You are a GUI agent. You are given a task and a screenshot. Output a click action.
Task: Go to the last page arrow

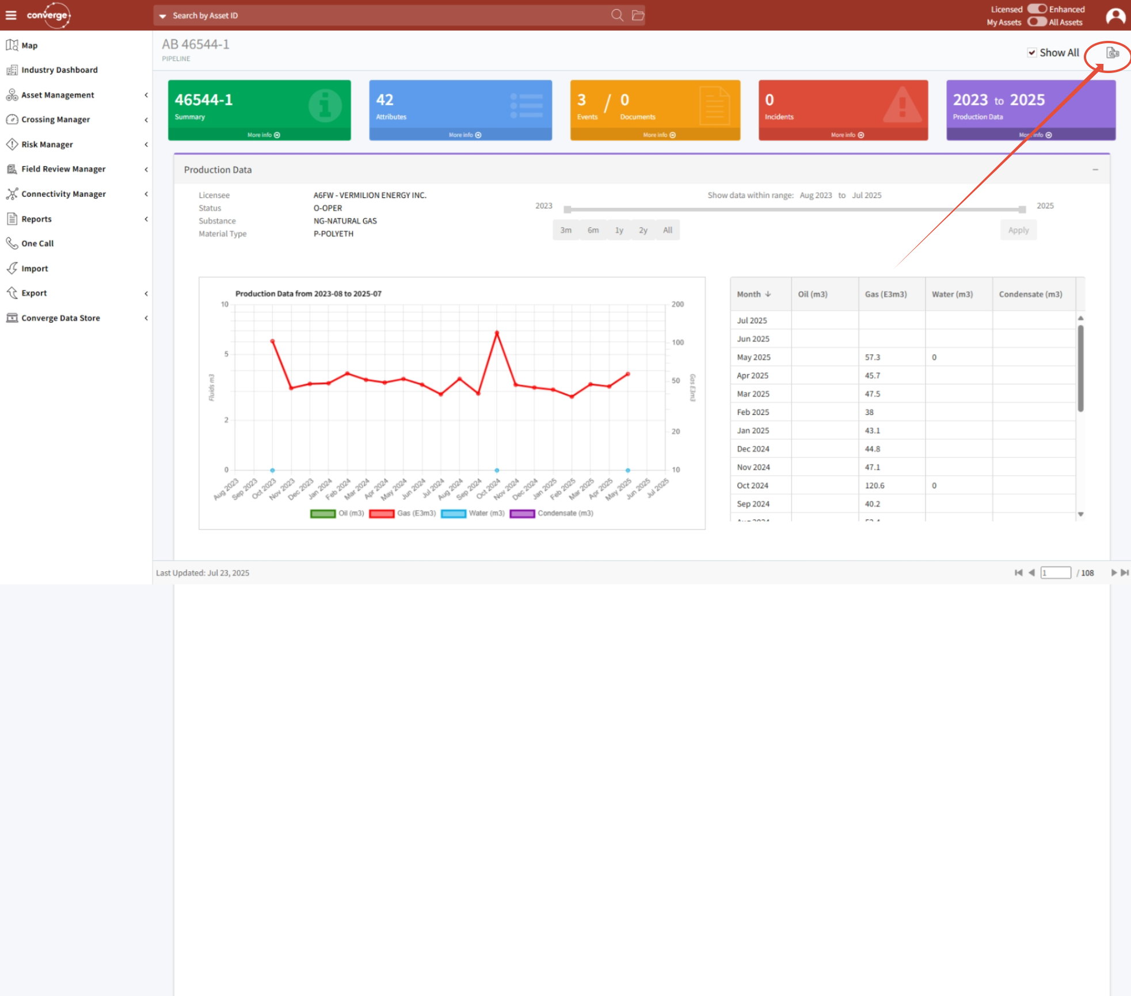click(x=1125, y=573)
